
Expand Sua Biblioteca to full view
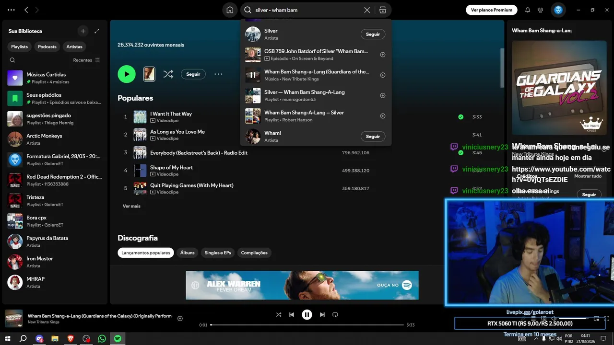(x=97, y=31)
